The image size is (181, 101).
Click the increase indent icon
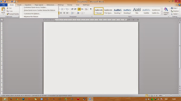point(75,9)
